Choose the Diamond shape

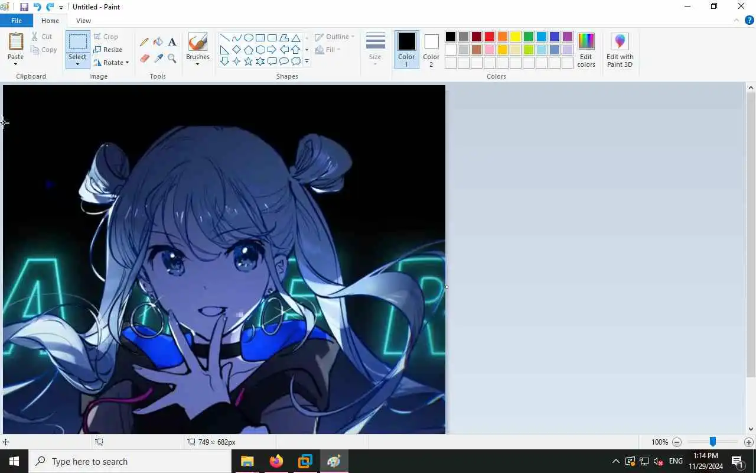[x=236, y=50]
